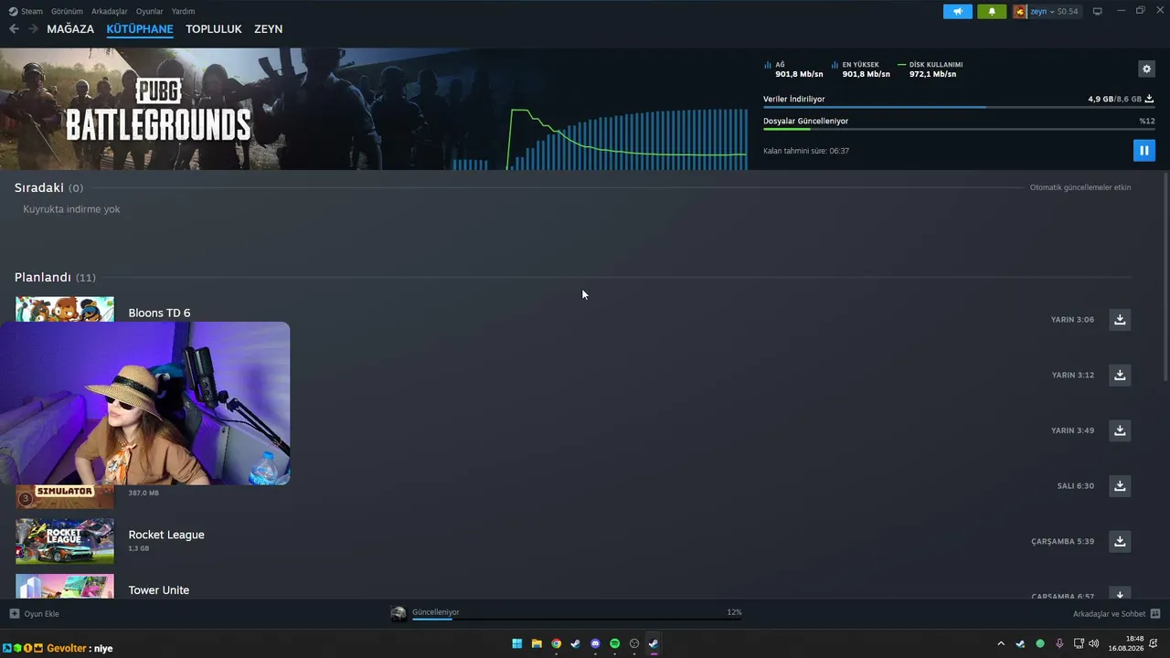The height and width of the screenshot is (658, 1170).
Task: Go forward with the right arrow
Action: coord(33,29)
